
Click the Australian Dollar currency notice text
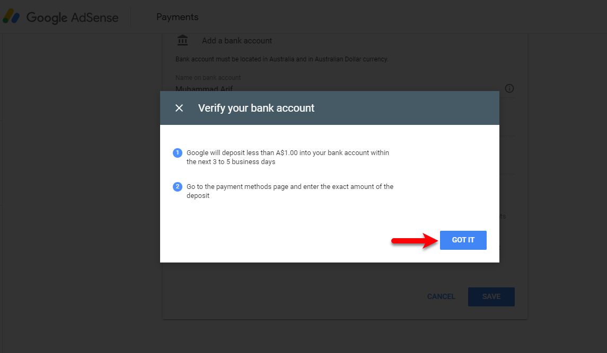tap(282, 59)
